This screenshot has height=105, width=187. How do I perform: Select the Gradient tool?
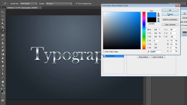tap(3, 54)
